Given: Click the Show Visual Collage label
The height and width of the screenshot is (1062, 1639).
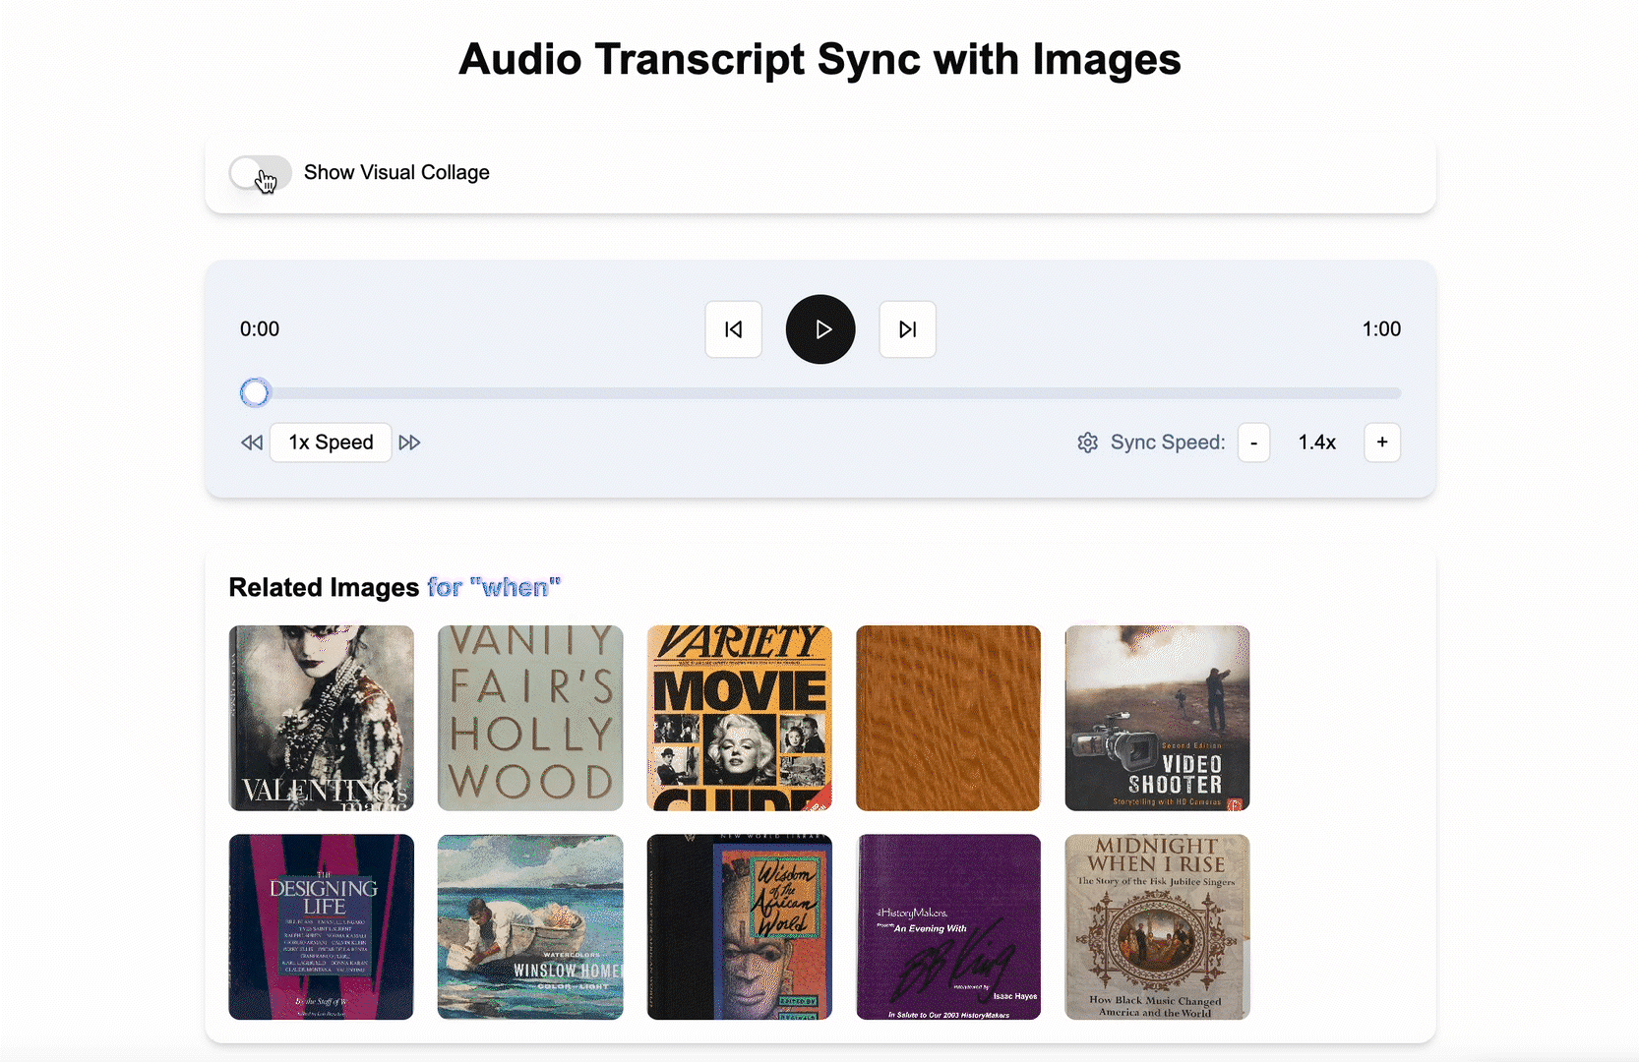Looking at the screenshot, I should [396, 173].
